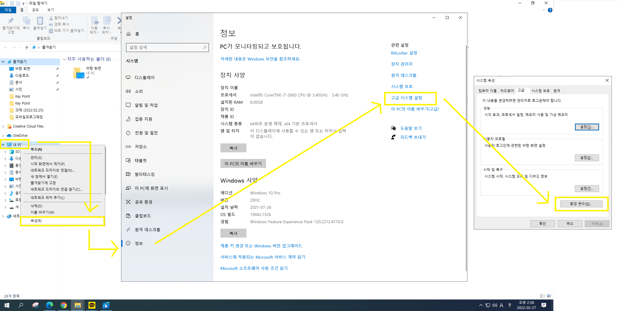Open BitLocker settings (BitLocker 설정) link

click(404, 53)
